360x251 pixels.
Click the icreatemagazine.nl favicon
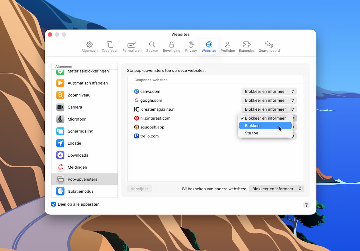tap(136, 109)
